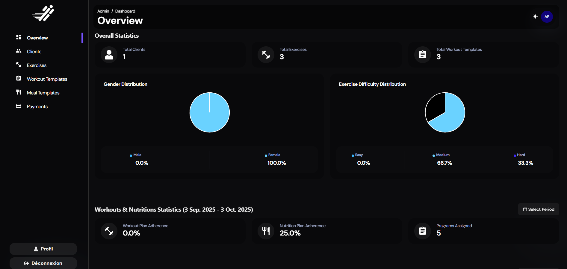
Task: Toggle light mode with the sun icon
Action: [535, 17]
